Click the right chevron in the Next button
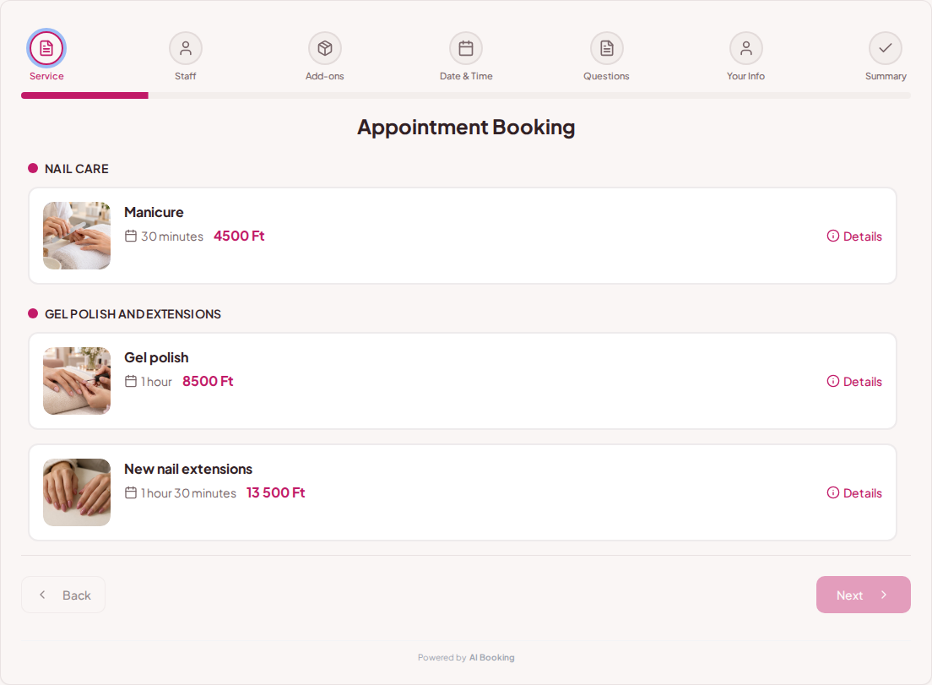The width and height of the screenshot is (932, 685). pos(884,595)
